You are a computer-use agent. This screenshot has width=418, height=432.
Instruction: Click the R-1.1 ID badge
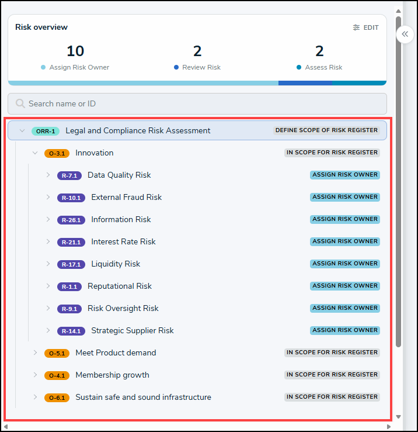pyautogui.click(x=69, y=286)
